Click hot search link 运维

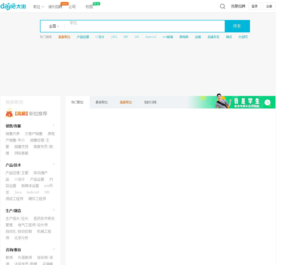tap(198, 37)
